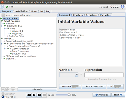The image size is (126, 99).
Task: Switch to the Graphics tab
Action: (x=78, y=15)
